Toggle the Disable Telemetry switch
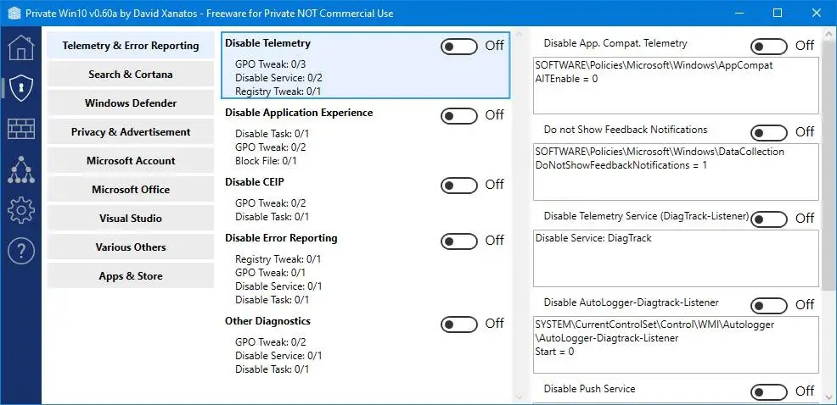 459,46
